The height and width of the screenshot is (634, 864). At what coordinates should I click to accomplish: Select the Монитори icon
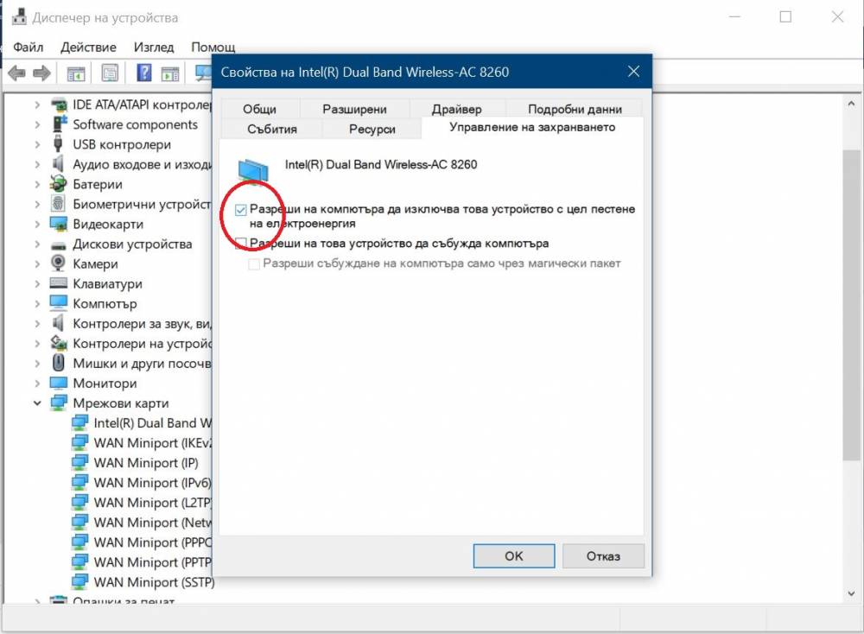pos(59,383)
